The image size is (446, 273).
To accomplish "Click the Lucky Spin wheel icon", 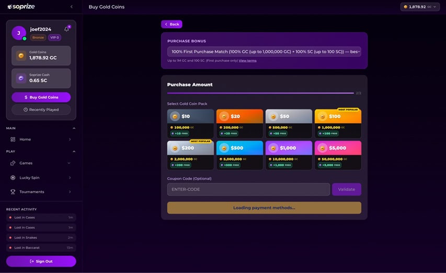I will click(13, 177).
